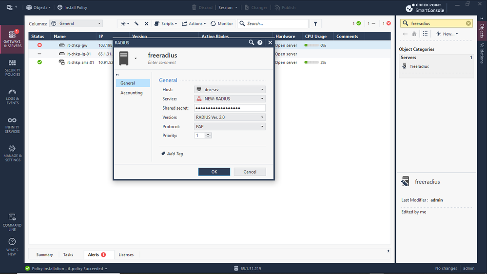The width and height of the screenshot is (487, 274).
Task: Click Add Tag
Action: coord(173,154)
